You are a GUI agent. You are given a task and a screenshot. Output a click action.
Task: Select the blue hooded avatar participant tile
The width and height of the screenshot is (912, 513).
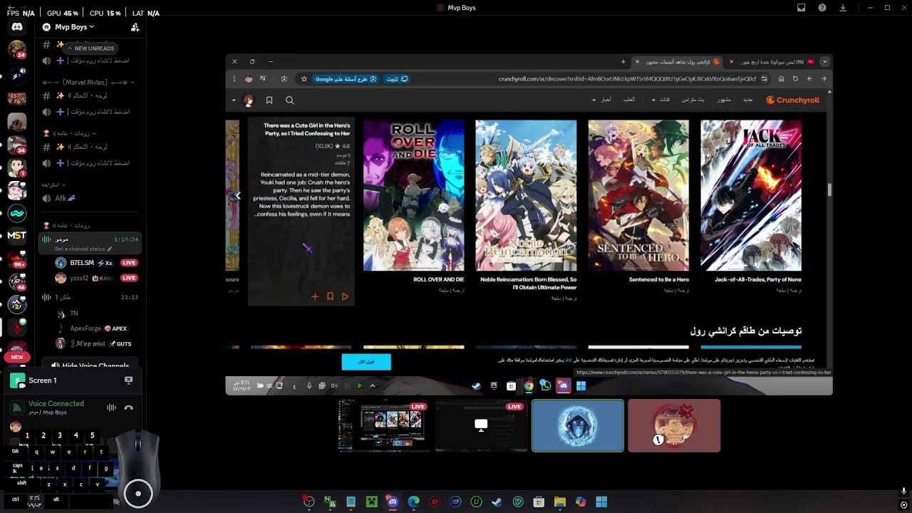[x=578, y=425]
